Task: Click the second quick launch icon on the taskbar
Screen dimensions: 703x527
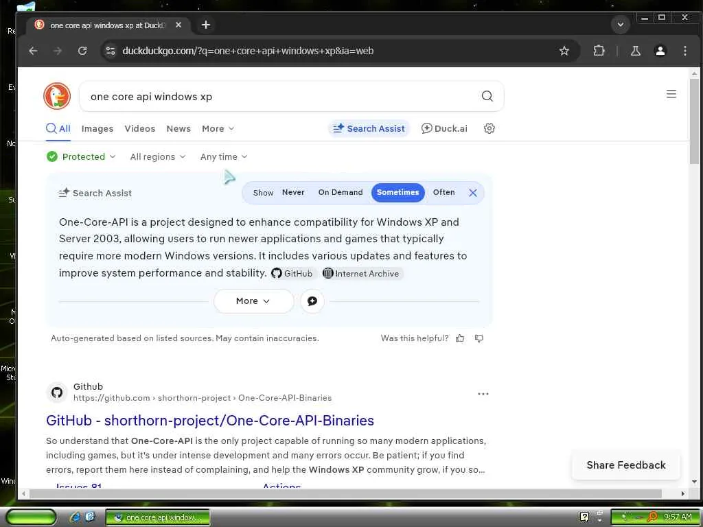Action: 90,517
